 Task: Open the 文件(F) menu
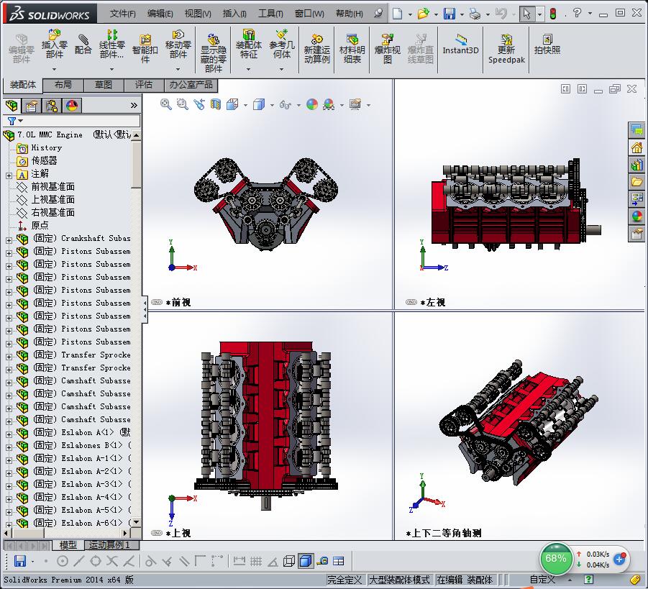[x=123, y=14]
